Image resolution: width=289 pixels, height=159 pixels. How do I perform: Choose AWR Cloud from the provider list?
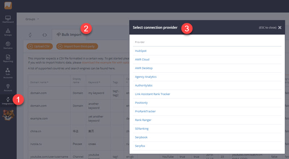(x=142, y=59)
